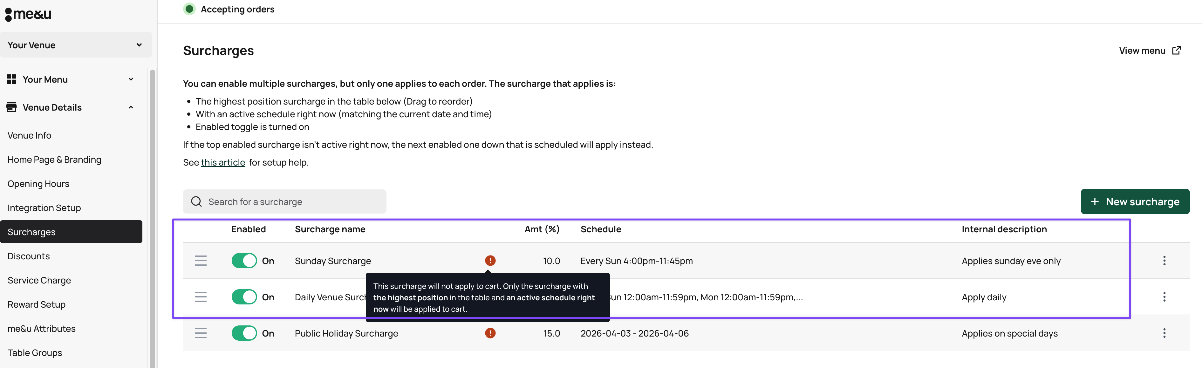Viewport: 1202px width, 368px height.
Task: Click the warning icon on Public Holiday Surcharge
Action: pos(490,333)
